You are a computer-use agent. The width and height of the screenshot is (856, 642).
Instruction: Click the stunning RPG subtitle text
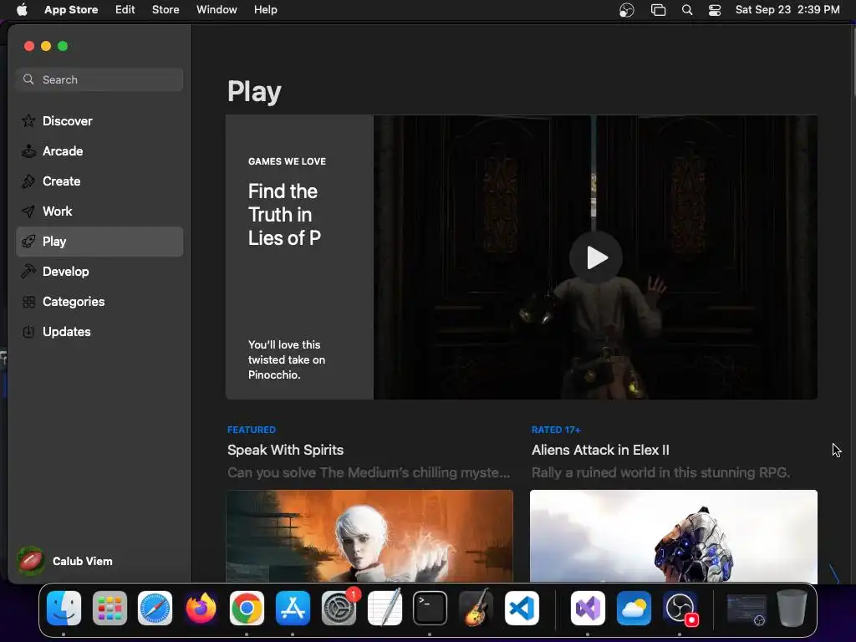click(x=661, y=473)
